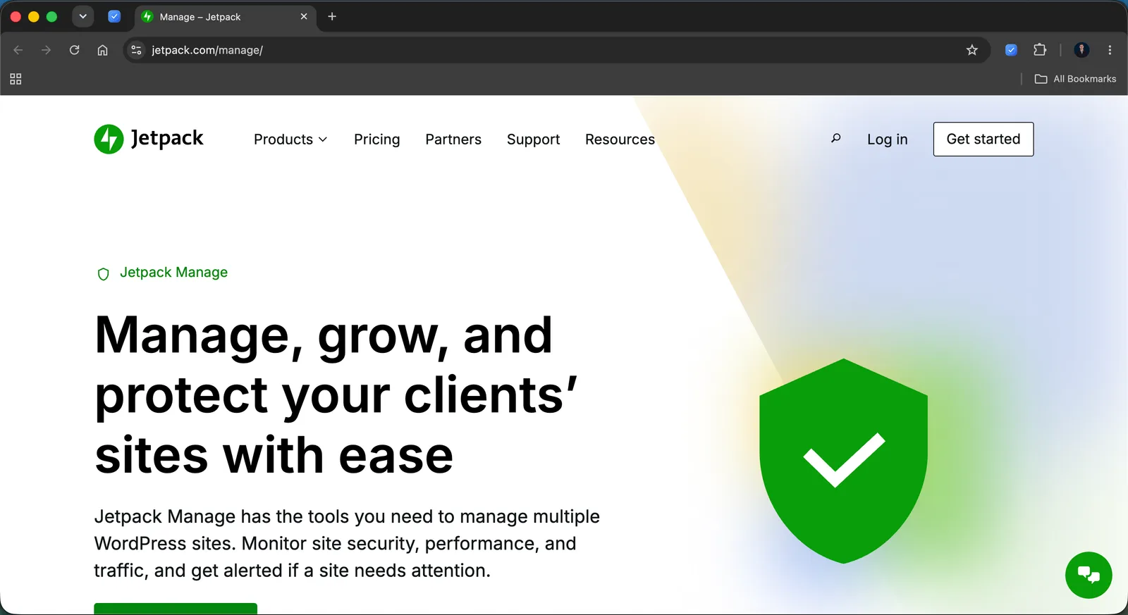Click the blue checkmark extension in toolbar
The height and width of the screenshot is (615, 1128).
coord(1011,50)
